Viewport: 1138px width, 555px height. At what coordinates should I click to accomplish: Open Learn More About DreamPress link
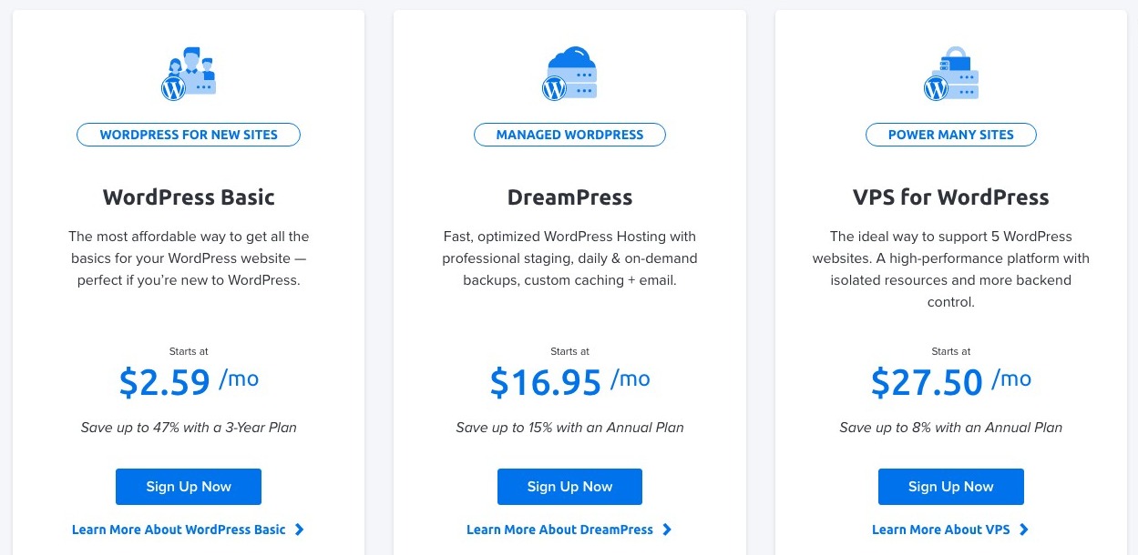pos(559,530)
